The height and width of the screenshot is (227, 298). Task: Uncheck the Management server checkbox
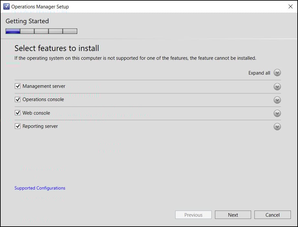[17, 86]
